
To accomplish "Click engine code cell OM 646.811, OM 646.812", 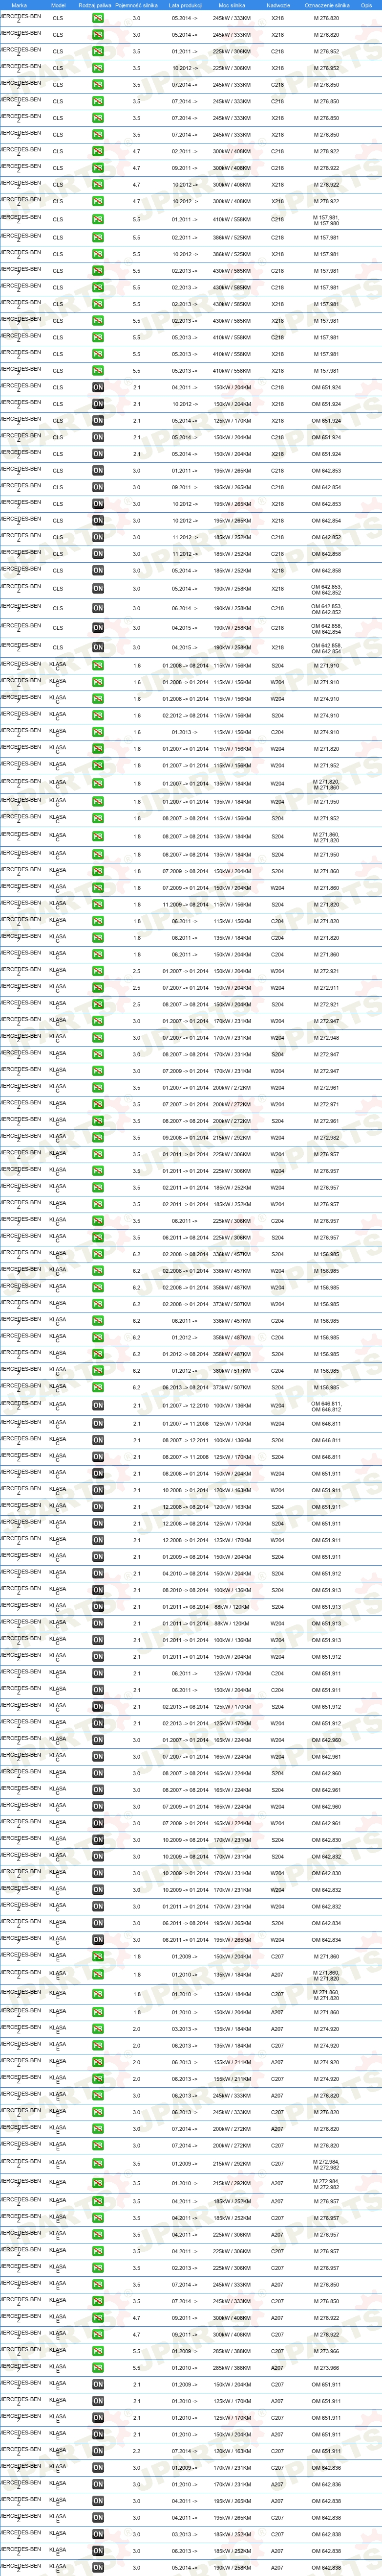I will (x=326, y=1406).
